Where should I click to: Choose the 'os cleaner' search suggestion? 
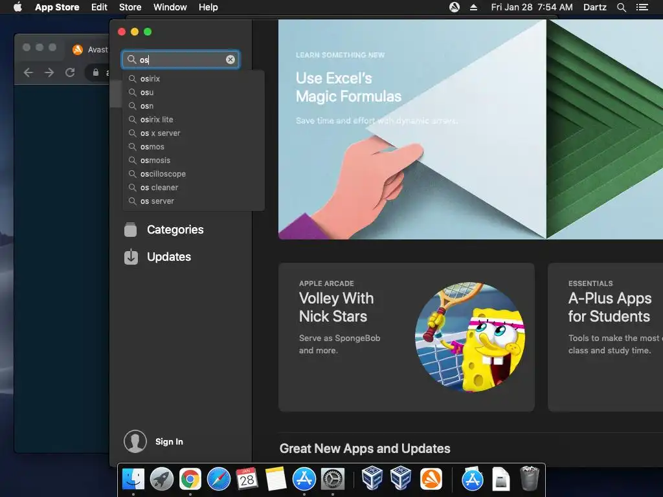click(x=193, y=187)
